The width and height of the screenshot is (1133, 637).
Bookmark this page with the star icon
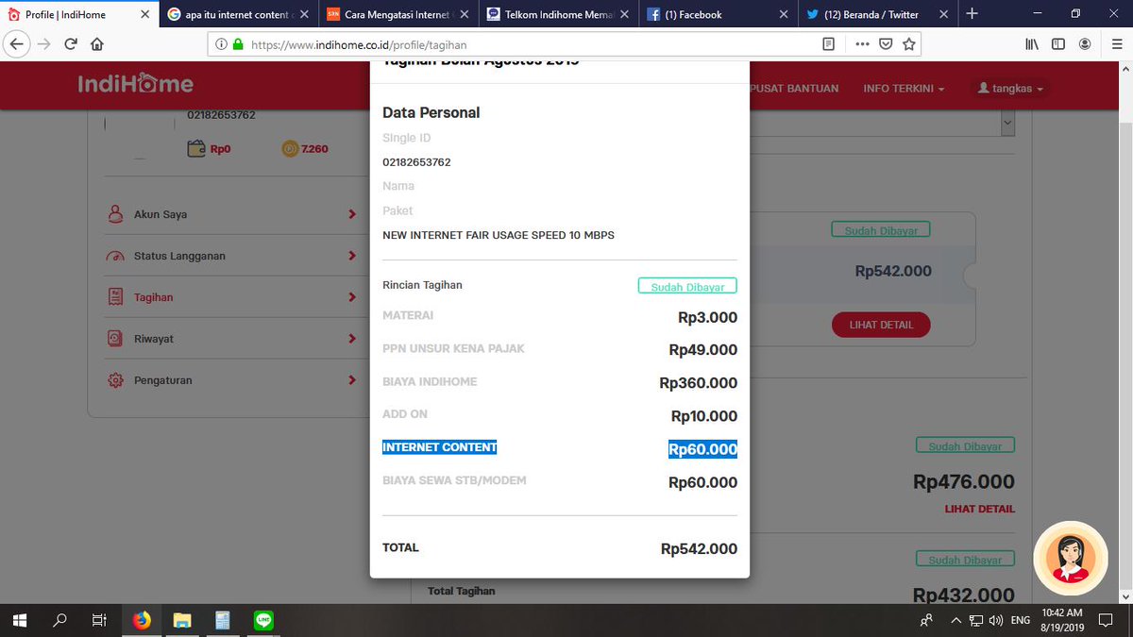tap(908, 44)
